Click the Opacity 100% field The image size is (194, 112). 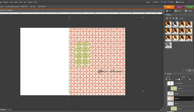(x=188, y=77)
